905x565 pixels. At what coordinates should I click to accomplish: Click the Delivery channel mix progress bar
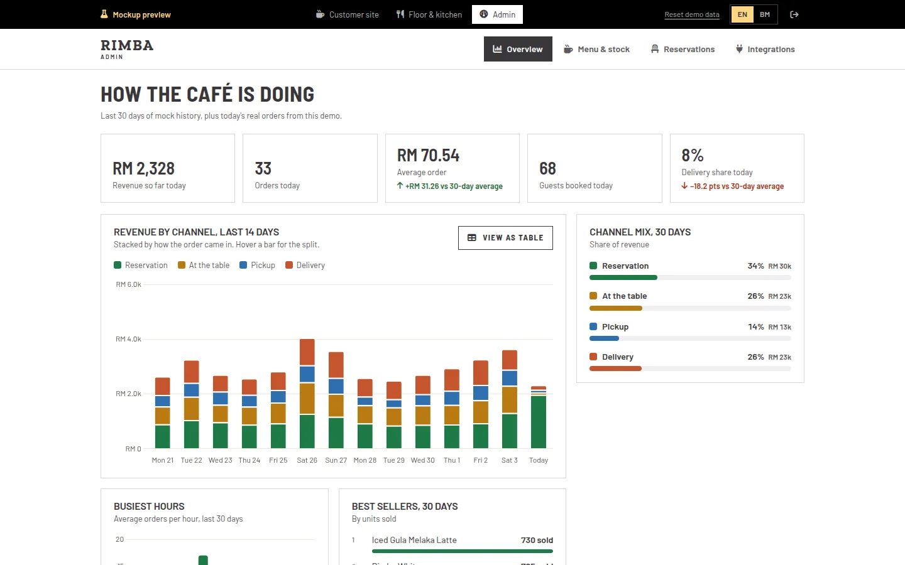point(690,369)
